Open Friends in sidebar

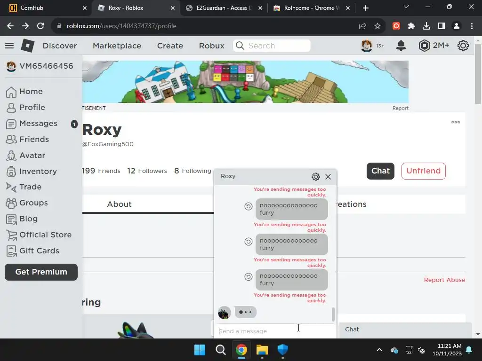[28, 139]
